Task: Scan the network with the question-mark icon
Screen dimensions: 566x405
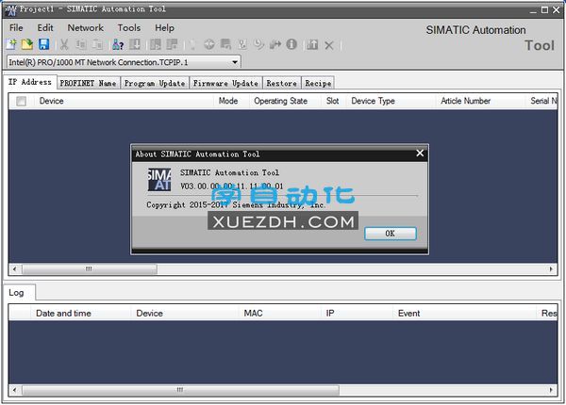Action: (x=118, y=44)
